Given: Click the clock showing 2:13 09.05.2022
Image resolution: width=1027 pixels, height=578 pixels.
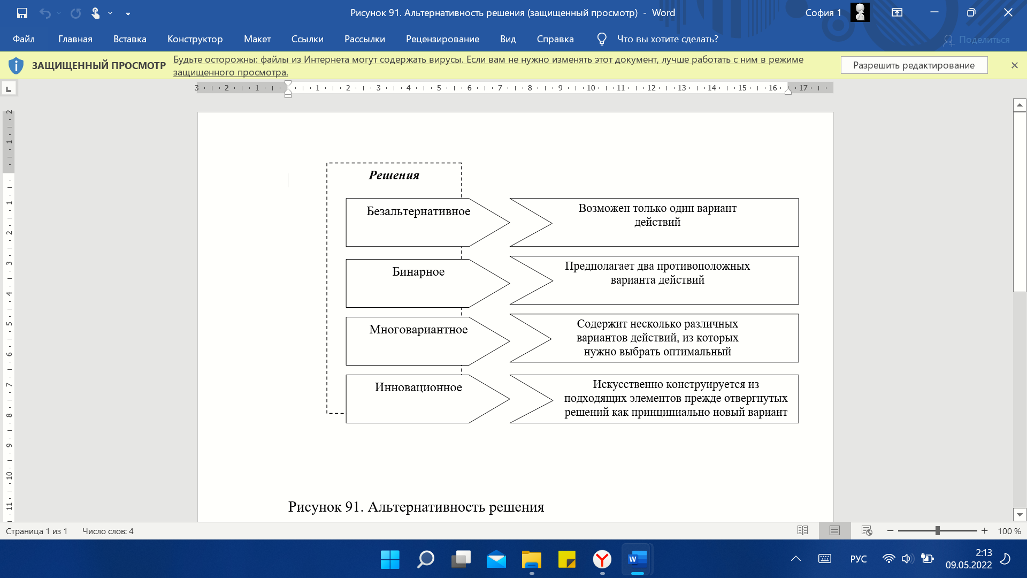Looking at the screenshot, I should pos(969,559).
